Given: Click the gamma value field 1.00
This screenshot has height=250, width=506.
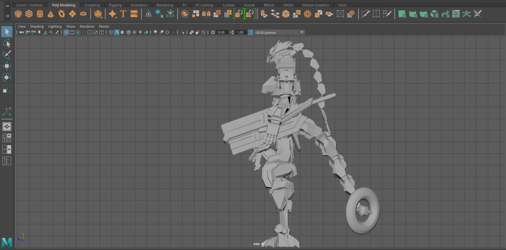Looking at the screenshot, I should point(241,32).
